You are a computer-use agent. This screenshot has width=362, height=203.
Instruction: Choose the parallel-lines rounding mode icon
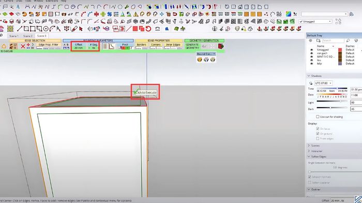pyautogui.click(x=105, y=46)
